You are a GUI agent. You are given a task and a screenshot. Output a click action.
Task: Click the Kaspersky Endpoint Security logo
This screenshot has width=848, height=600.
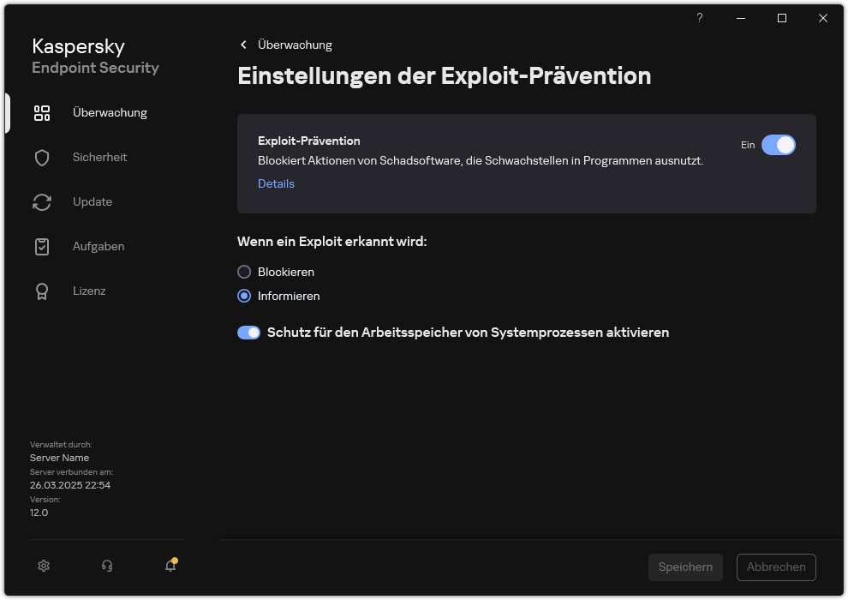point(95,55)
